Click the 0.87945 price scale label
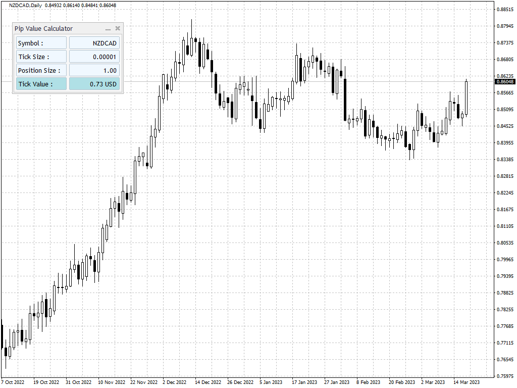This screenshot has height=388, width=517. pos(505,26)
